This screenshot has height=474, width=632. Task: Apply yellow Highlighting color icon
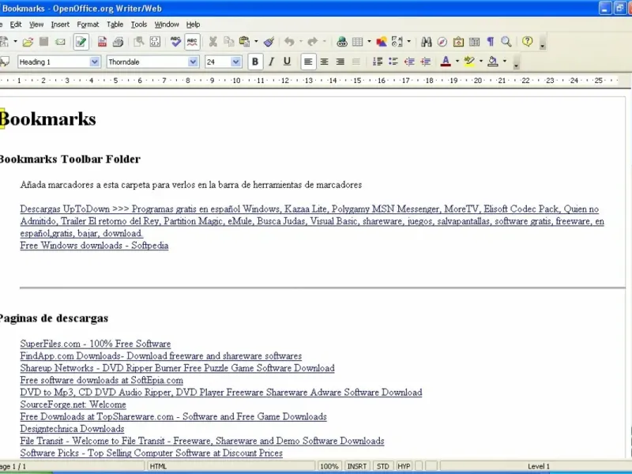tap(469, 62)
